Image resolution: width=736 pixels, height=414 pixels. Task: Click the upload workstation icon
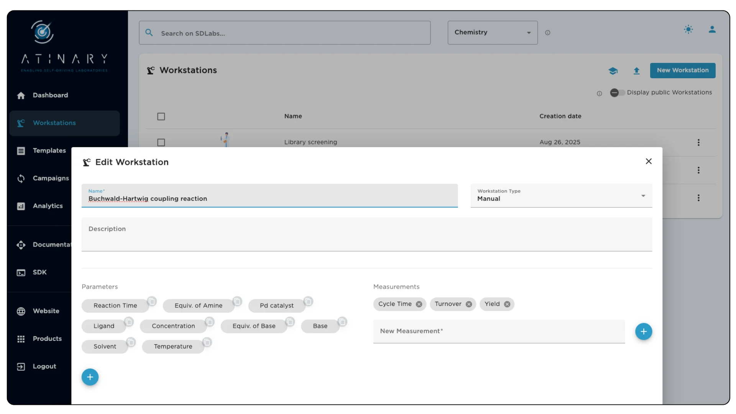click(x=636, y=71)
